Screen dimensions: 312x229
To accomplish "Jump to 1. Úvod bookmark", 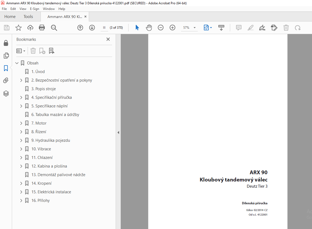I will pos(38,72).
